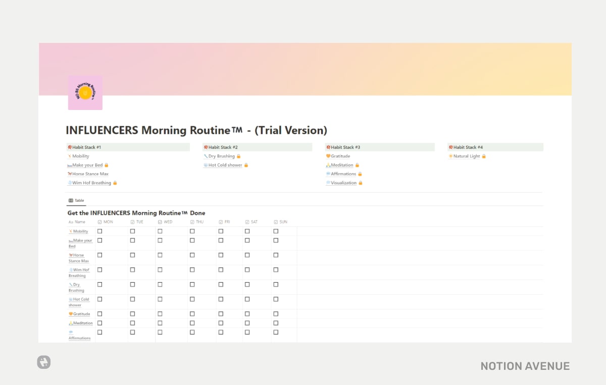Click the Notion Avenue logo mark
Image resolution: width=606 pixels, height=385 pixels.
[43, 362]
